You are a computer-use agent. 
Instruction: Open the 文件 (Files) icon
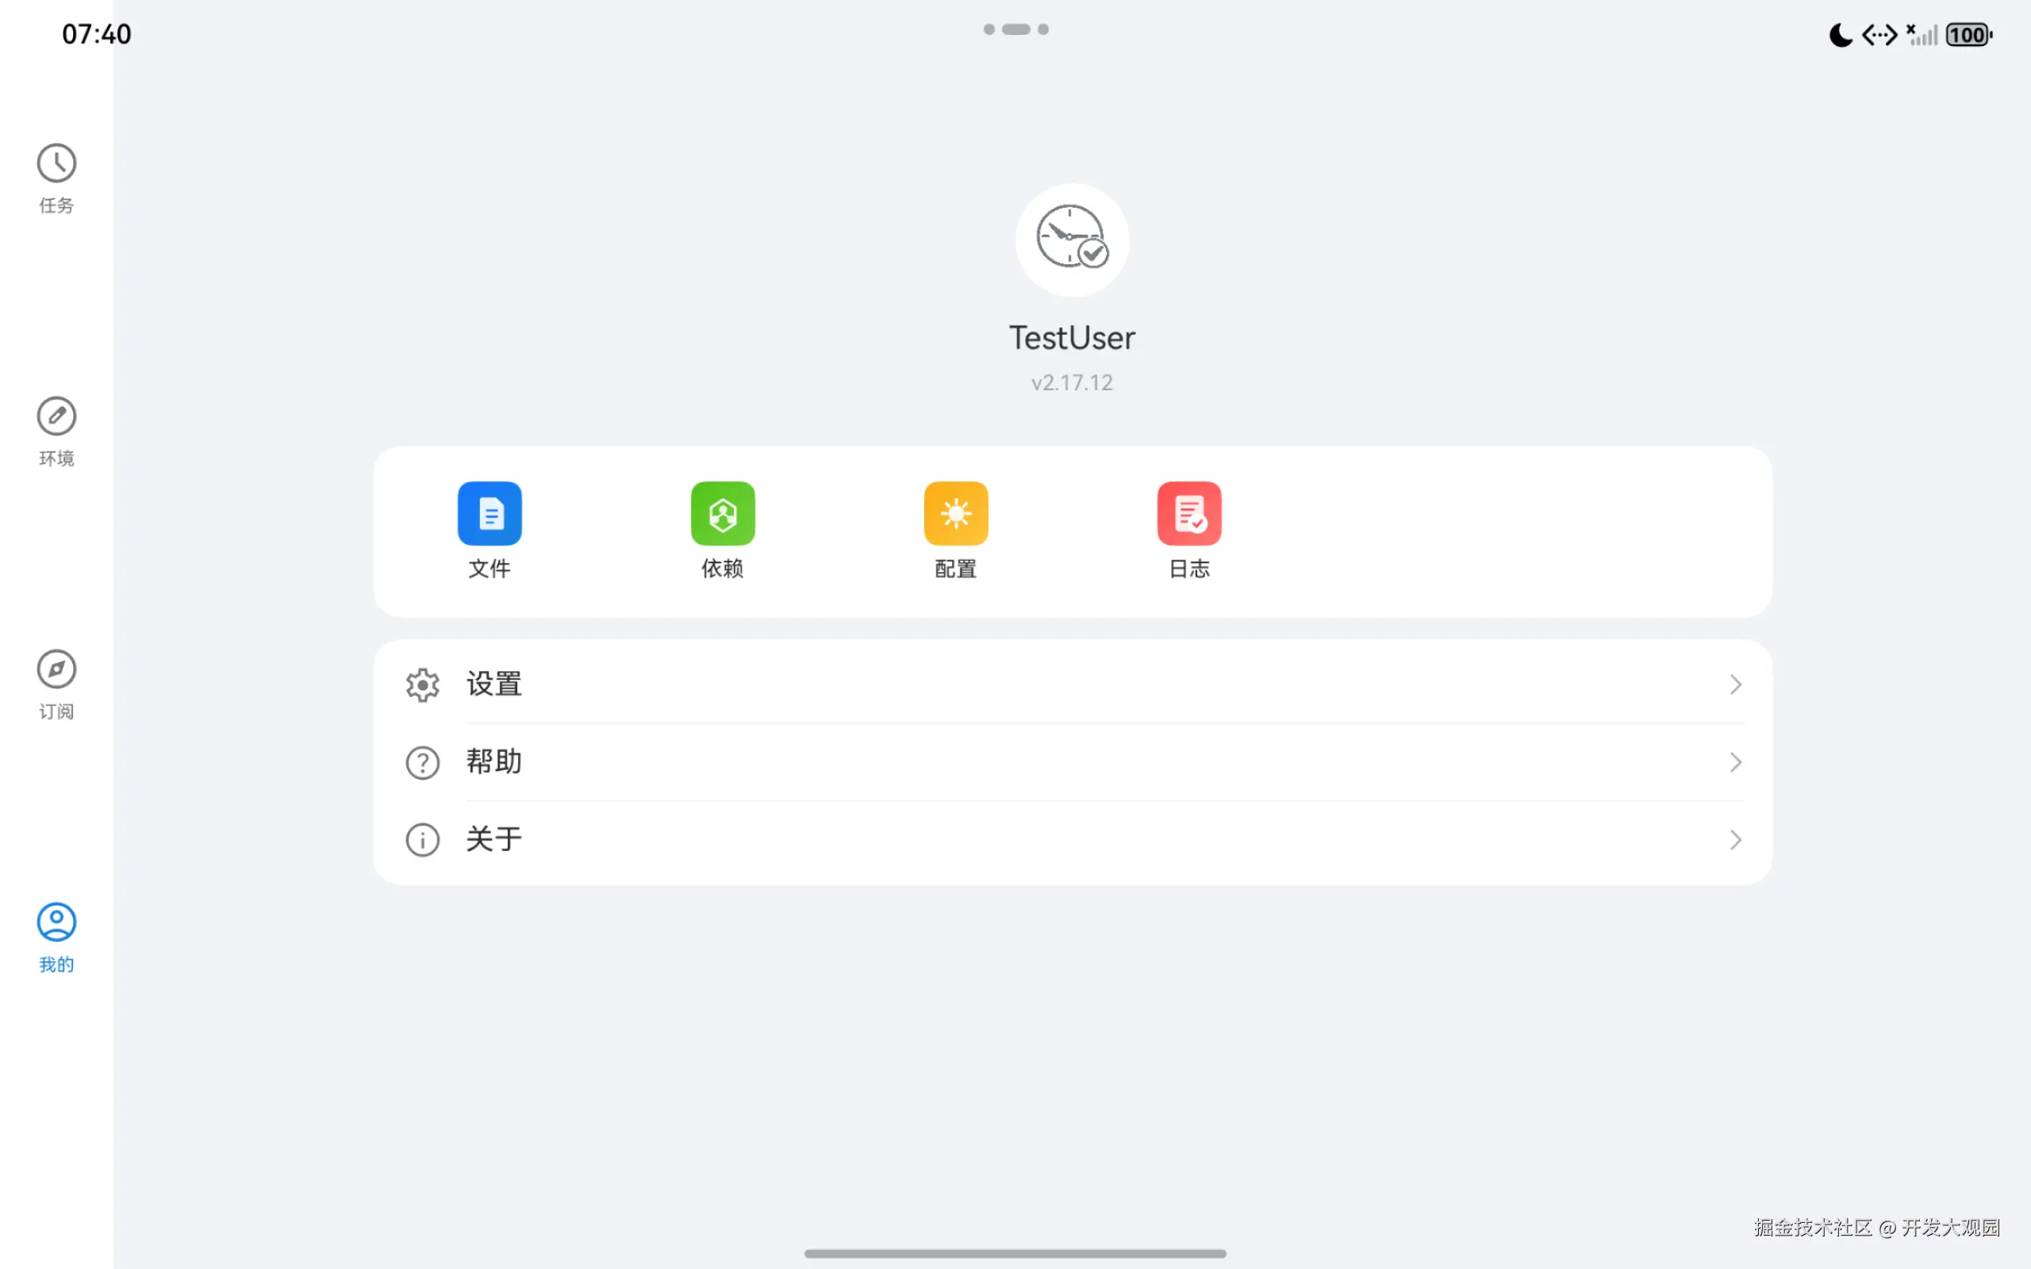(490, 514)
